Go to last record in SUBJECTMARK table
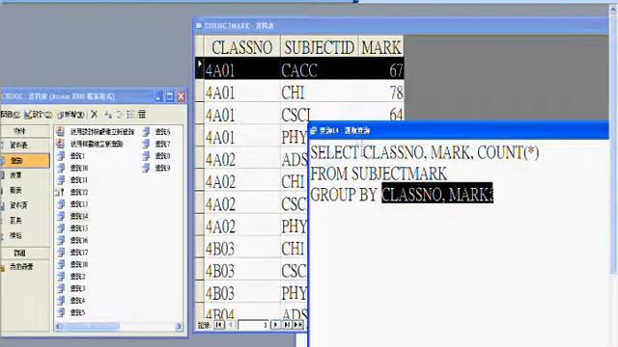The image size is (618, 347). 287,325
